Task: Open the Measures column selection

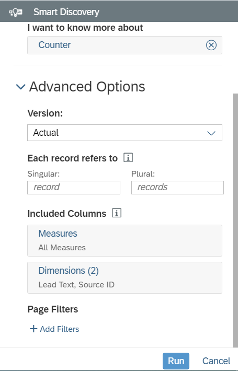Action: pyautogui.click(x=124, y=241)
